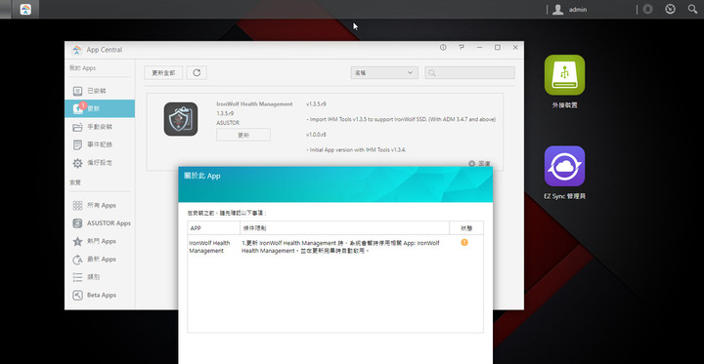Open the system activity monitor icon
The width and height of the screenshot is (704, 364).
[x=670, y=9]
